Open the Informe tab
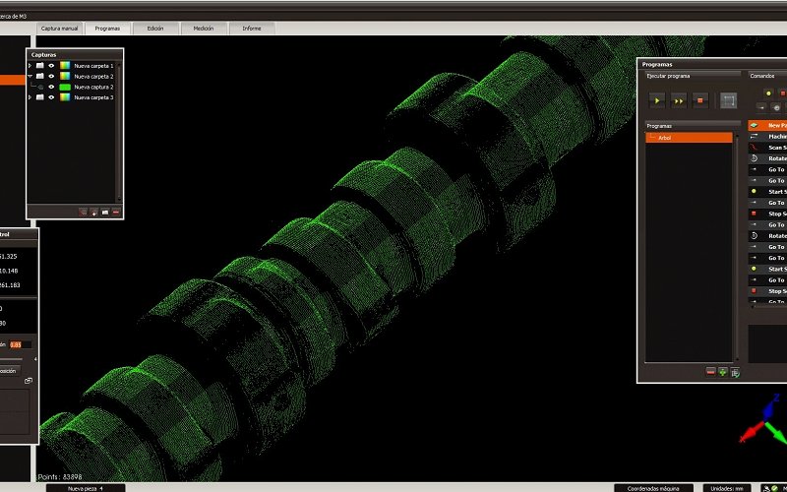The image size is (787, 492). tap(252, 29)
